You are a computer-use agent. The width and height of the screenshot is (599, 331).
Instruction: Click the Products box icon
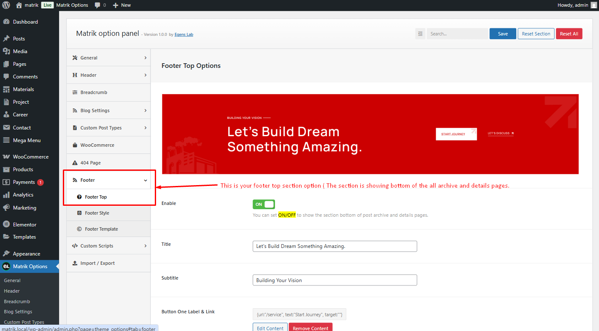coord(6,170)
